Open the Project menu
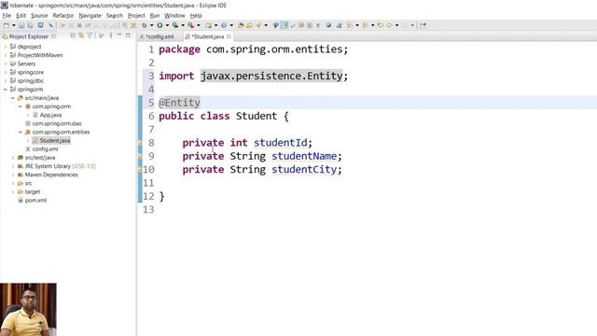Viewport: 597px width, 336px height. [x=136, y=16]
